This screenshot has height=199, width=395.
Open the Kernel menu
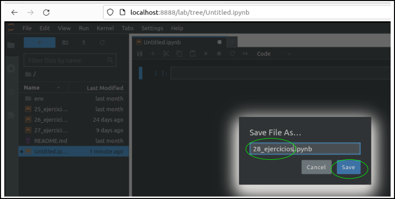[x=105, y=28]
